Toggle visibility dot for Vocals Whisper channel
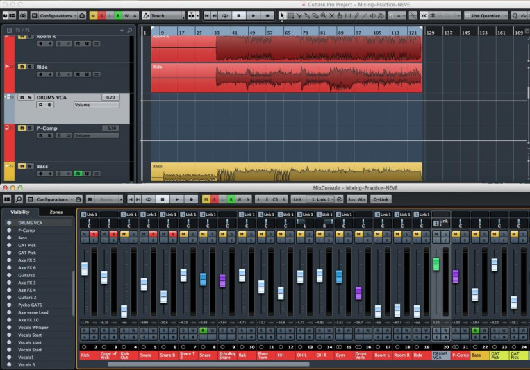The width and height of the screenshot is (530, 370). pos(9,328)
